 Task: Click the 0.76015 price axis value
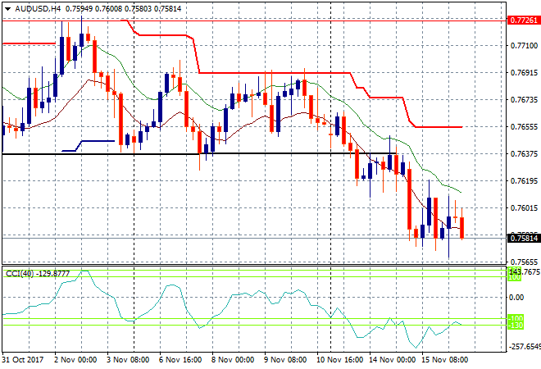[x=524, y=207]
